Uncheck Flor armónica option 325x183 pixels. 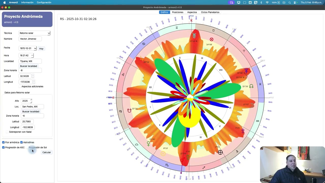[x=3, y=142]
